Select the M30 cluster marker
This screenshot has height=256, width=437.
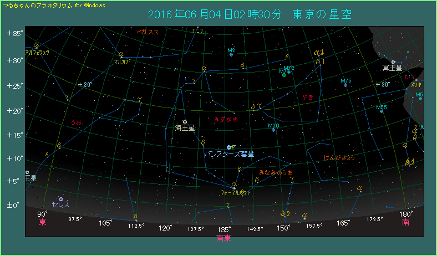coord(273,130)
